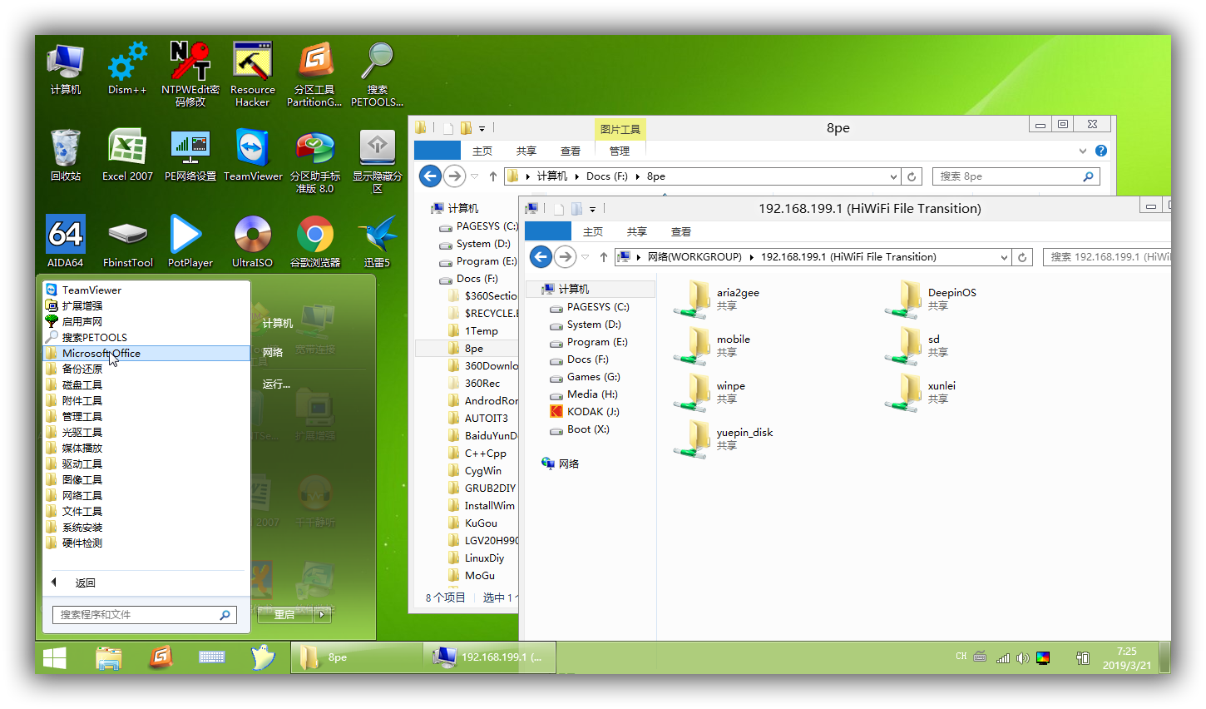
Task: Expand the 硬件检测 start menu folder
Action: tap(147, 543)
